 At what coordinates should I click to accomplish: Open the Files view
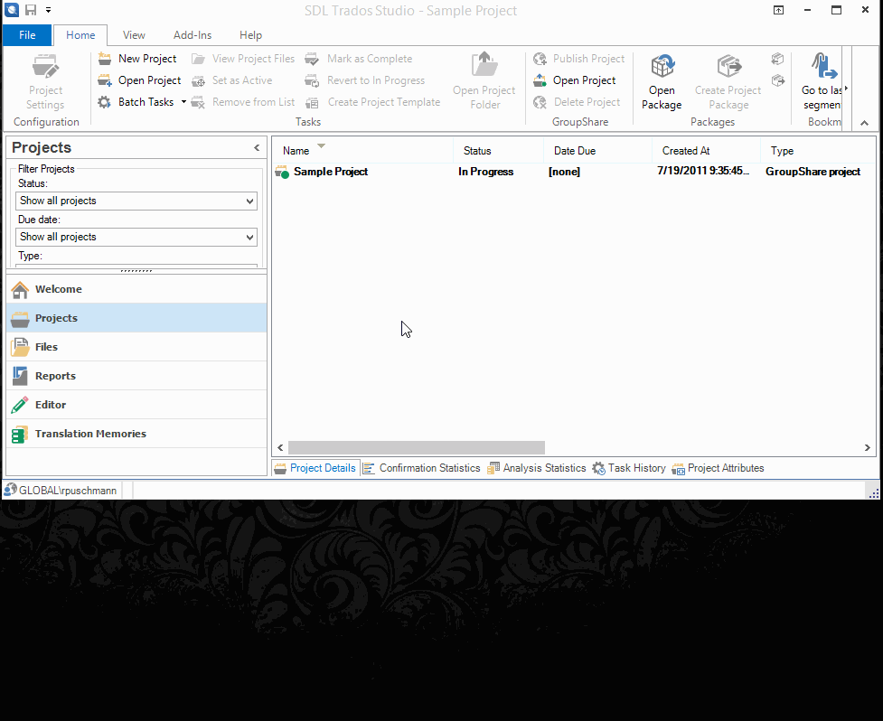click(136, 347)
